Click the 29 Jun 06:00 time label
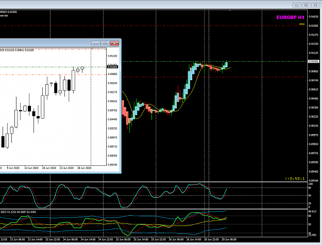322x245 pixels. coord(229,239)
